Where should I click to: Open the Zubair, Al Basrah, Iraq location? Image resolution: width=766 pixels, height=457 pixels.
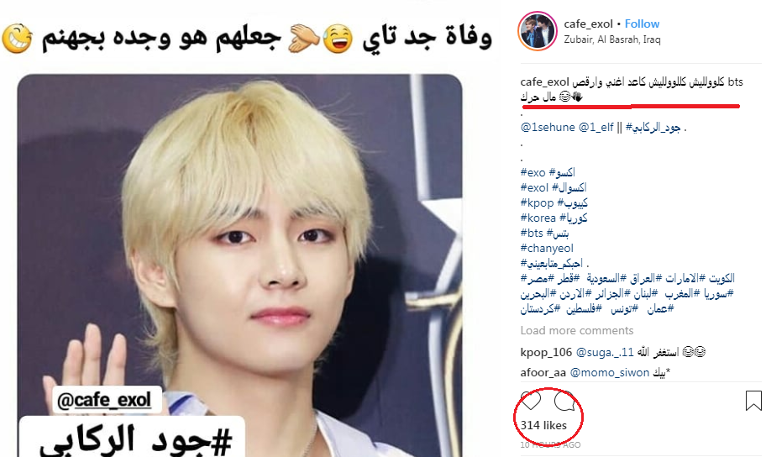click(612, 39)
